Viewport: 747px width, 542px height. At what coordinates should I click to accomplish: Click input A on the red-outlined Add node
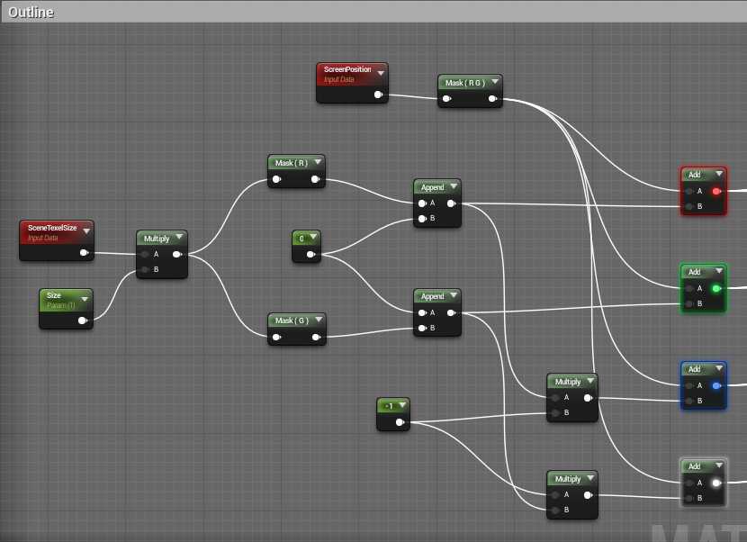[688, 192]
